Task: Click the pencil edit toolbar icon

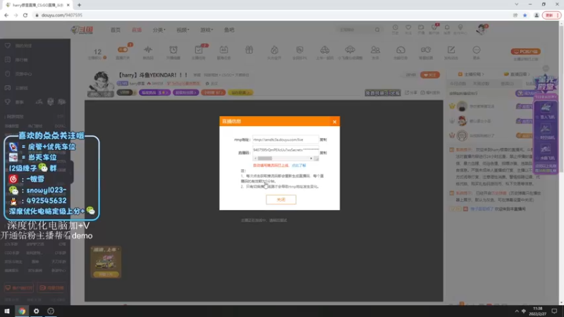Action: (451, 49)
